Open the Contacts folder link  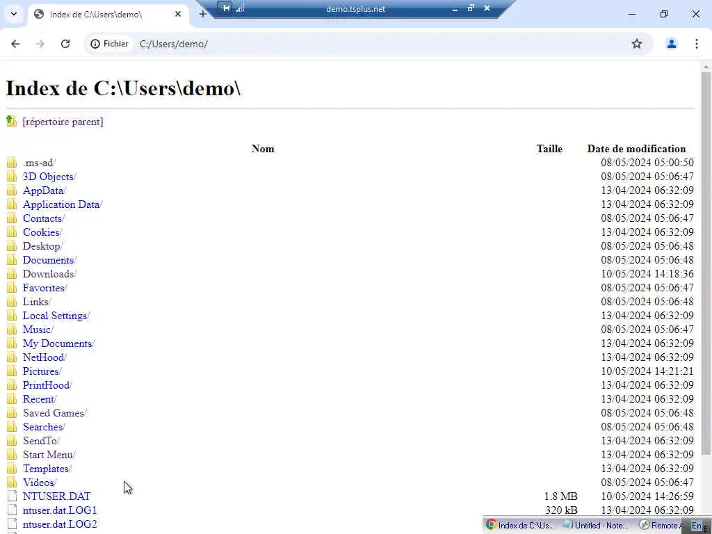44,218
